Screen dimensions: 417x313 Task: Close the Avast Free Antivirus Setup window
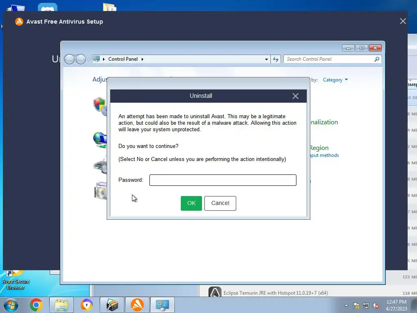[403, 21]
